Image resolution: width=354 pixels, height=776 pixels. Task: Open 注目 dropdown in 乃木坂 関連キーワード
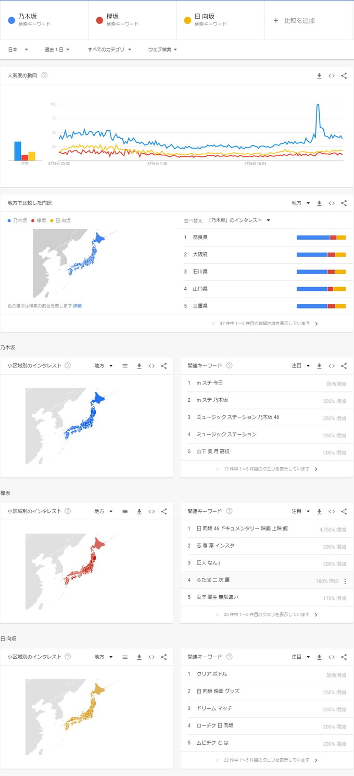click(301, 366)
